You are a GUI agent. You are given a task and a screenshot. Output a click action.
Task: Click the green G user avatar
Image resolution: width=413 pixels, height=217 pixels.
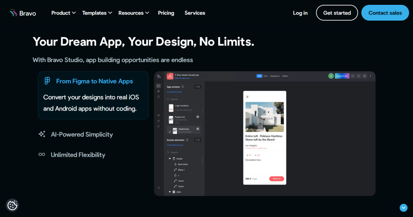331,76
